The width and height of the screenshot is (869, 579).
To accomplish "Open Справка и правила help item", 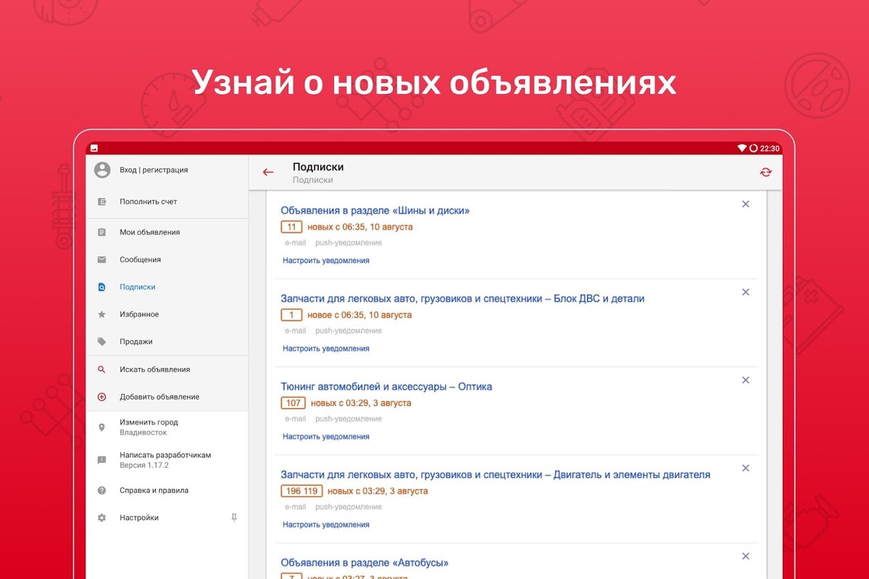I will pyautogui.click(x=167, y=490).
